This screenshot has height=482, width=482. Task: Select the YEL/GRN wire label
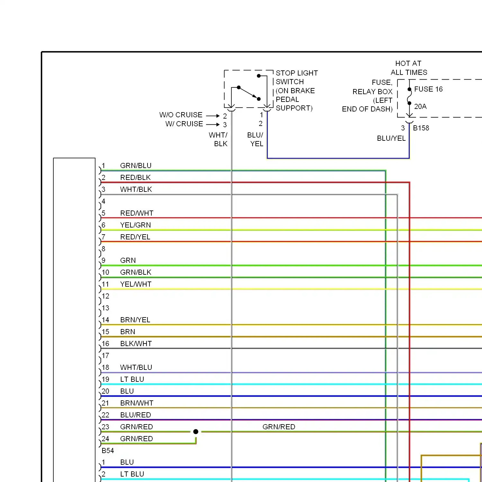click(x=135, y=225)
